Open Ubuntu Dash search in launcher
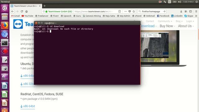 pos(5,8)
